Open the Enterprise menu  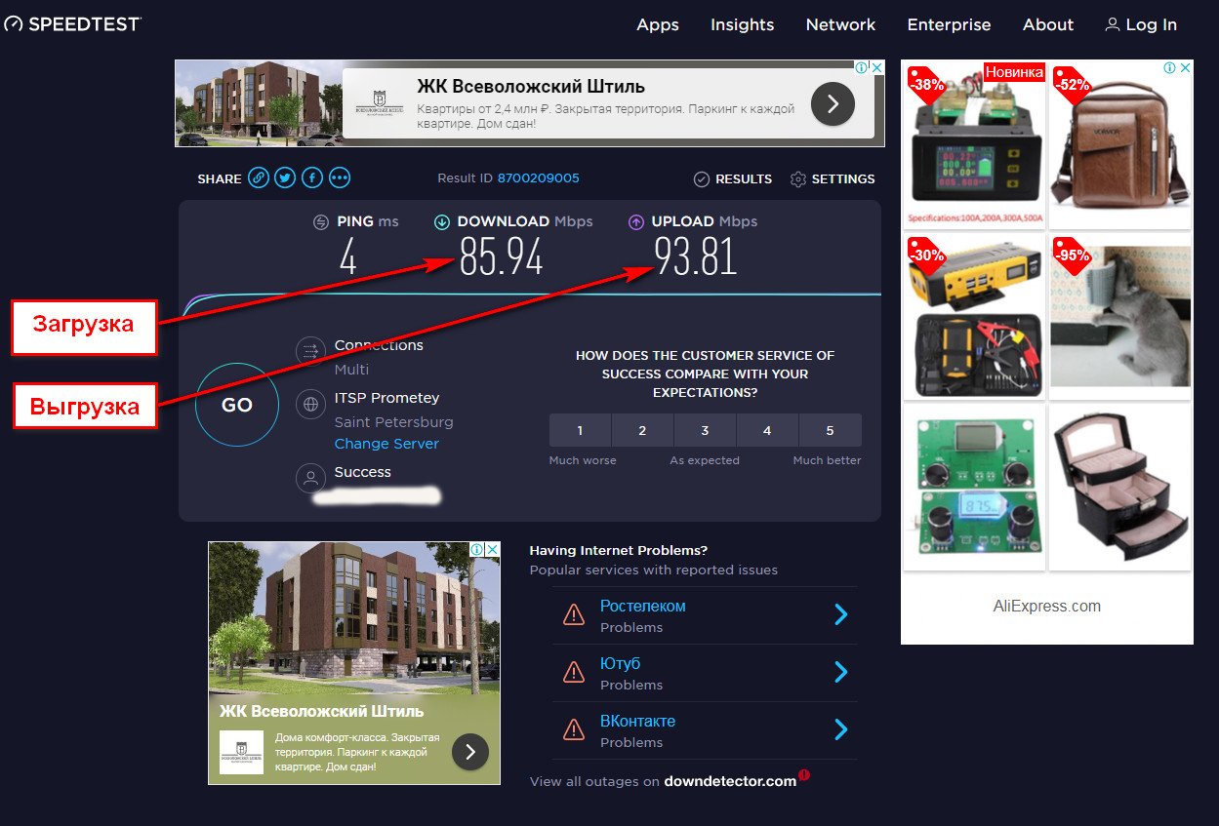950,25
